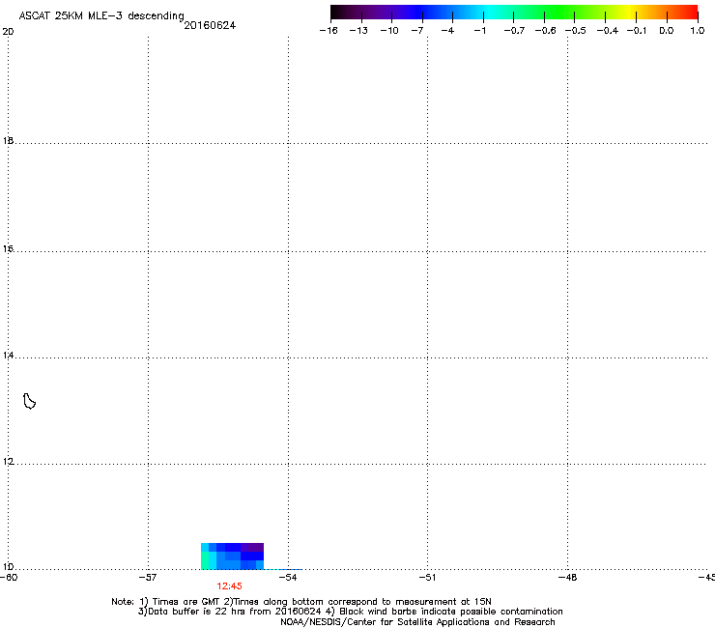Click the note line about times being GMT
Screen dimensions: 715x628
pos(301,602)
